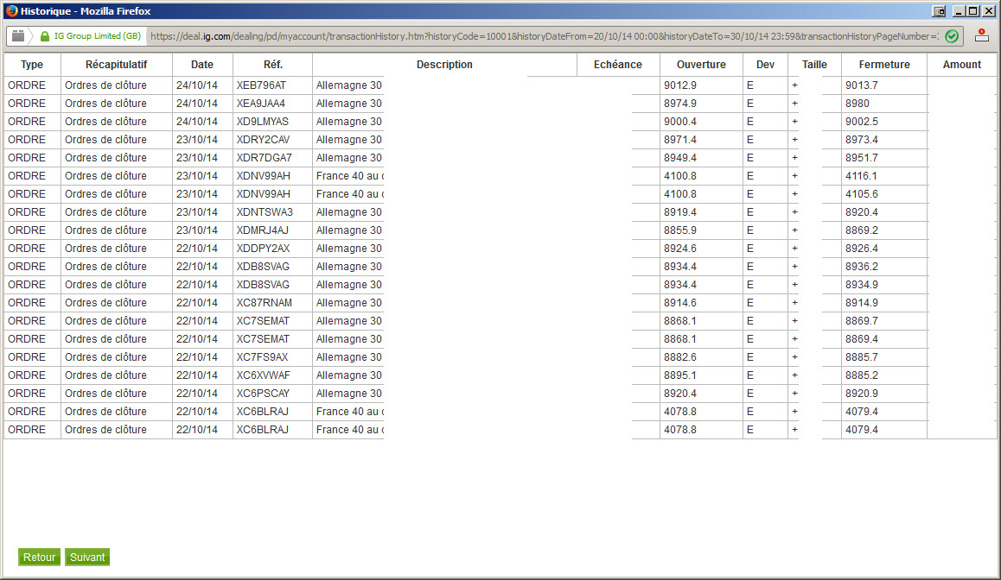The width and height of the screenshot is (1001, 580).
Task: Click the URL address field
Action: pos(544,36)
